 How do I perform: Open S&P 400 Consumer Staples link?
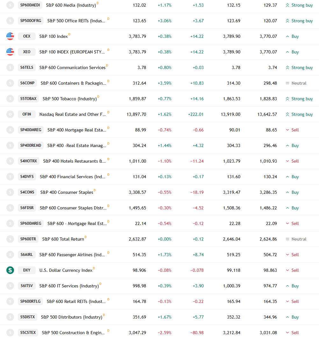tap(67, 192)
